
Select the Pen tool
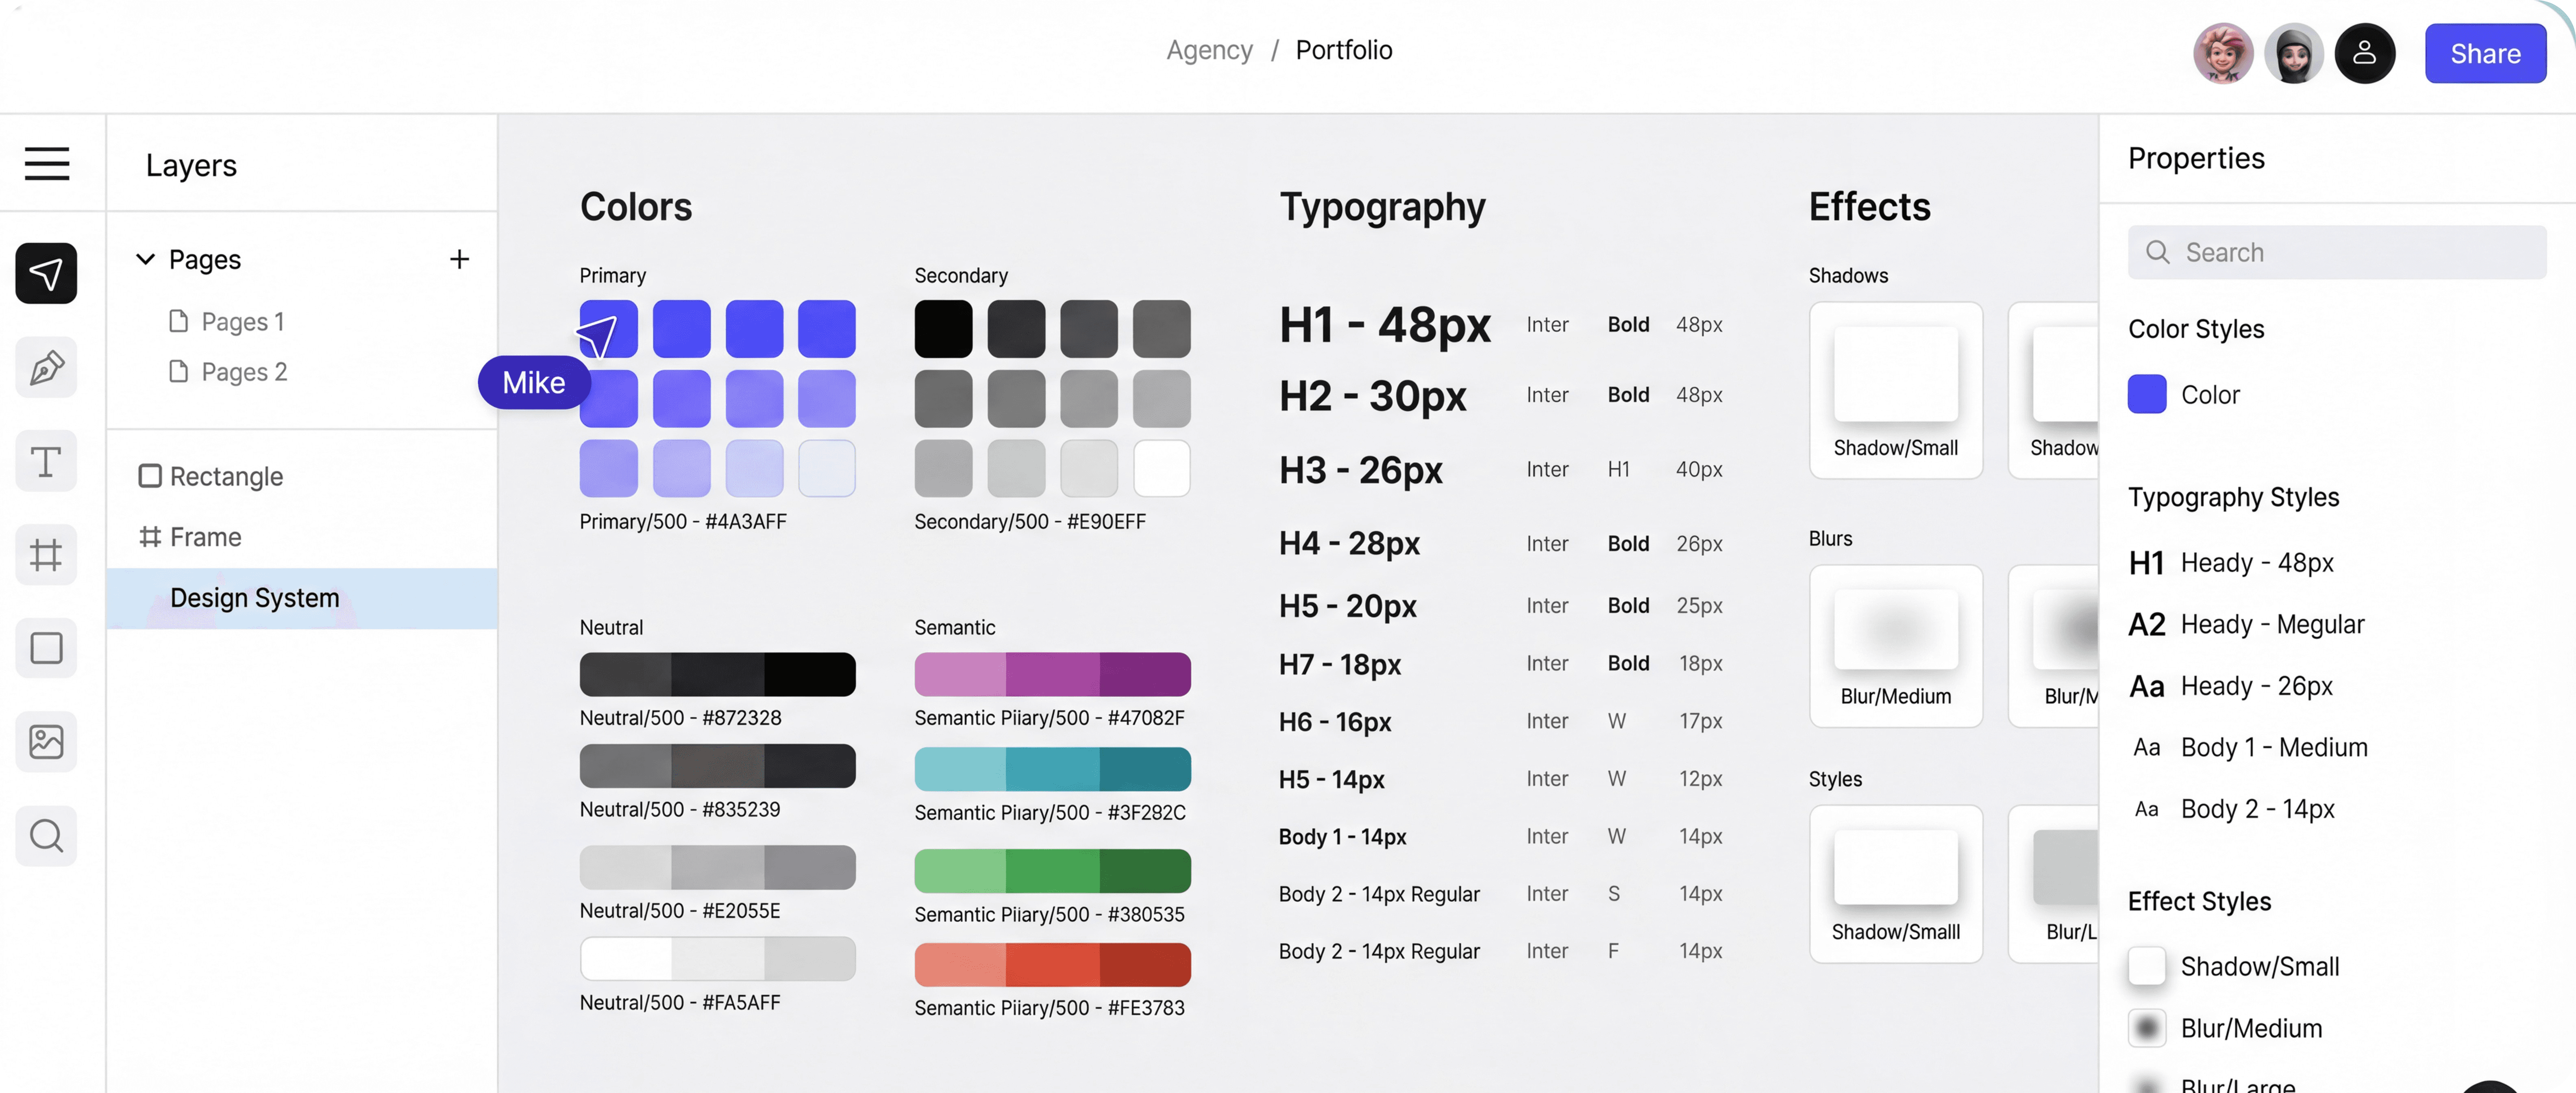tap(46, 367)
